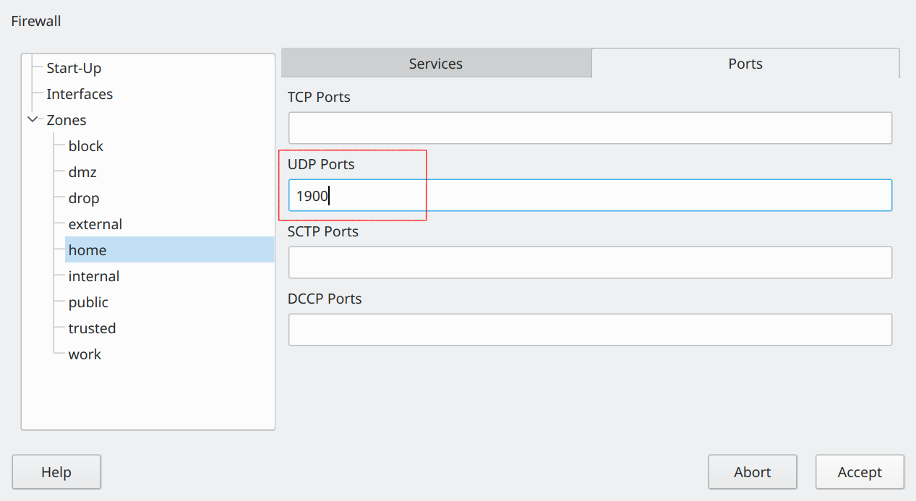Switch to the Ports tab
Screen dimensions: 916x501
click(x=745, y=63)
